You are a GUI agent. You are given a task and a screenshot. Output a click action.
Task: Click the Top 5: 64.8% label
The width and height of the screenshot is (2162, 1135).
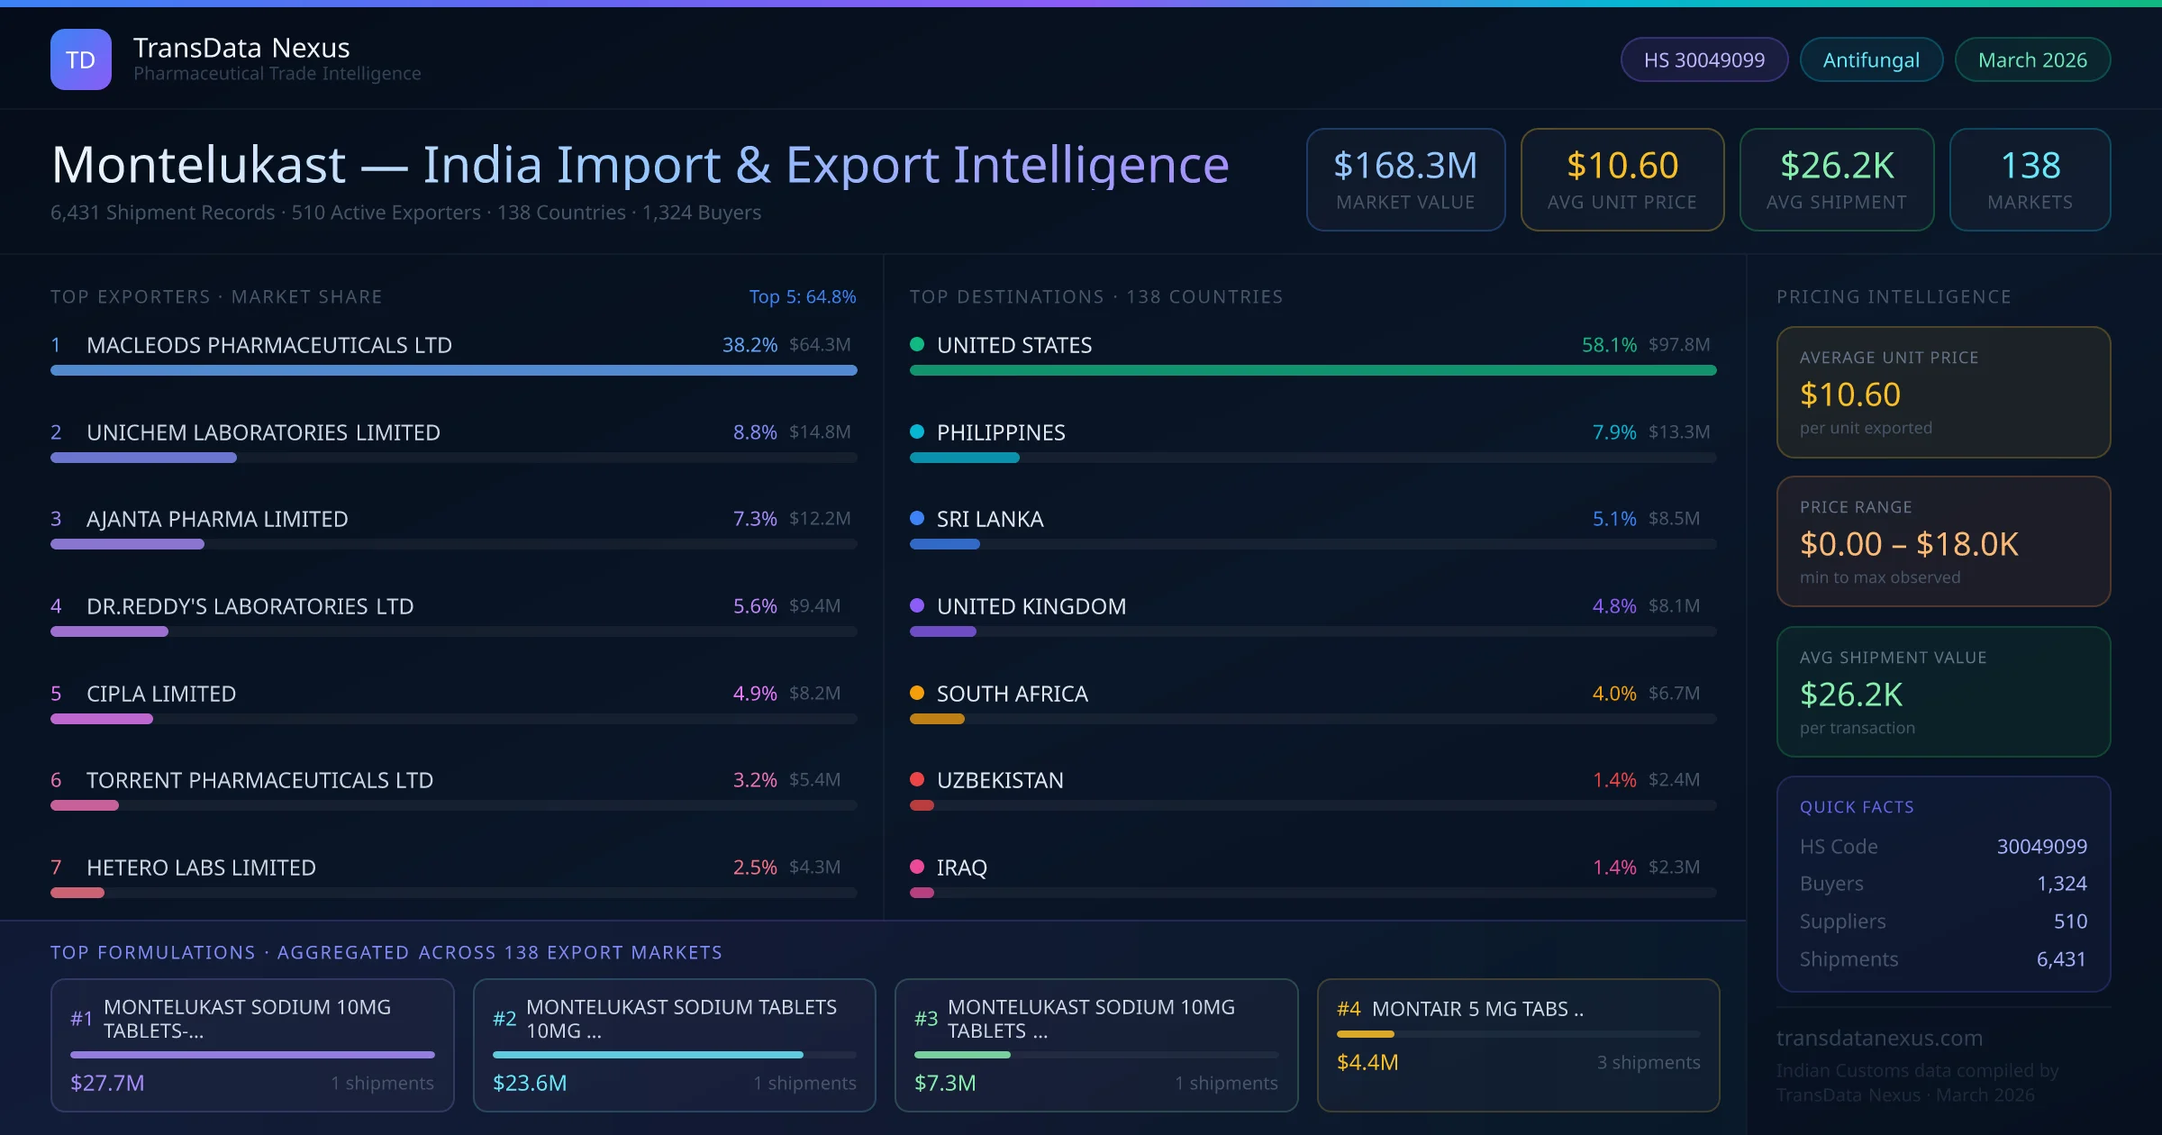pos(802,296)
